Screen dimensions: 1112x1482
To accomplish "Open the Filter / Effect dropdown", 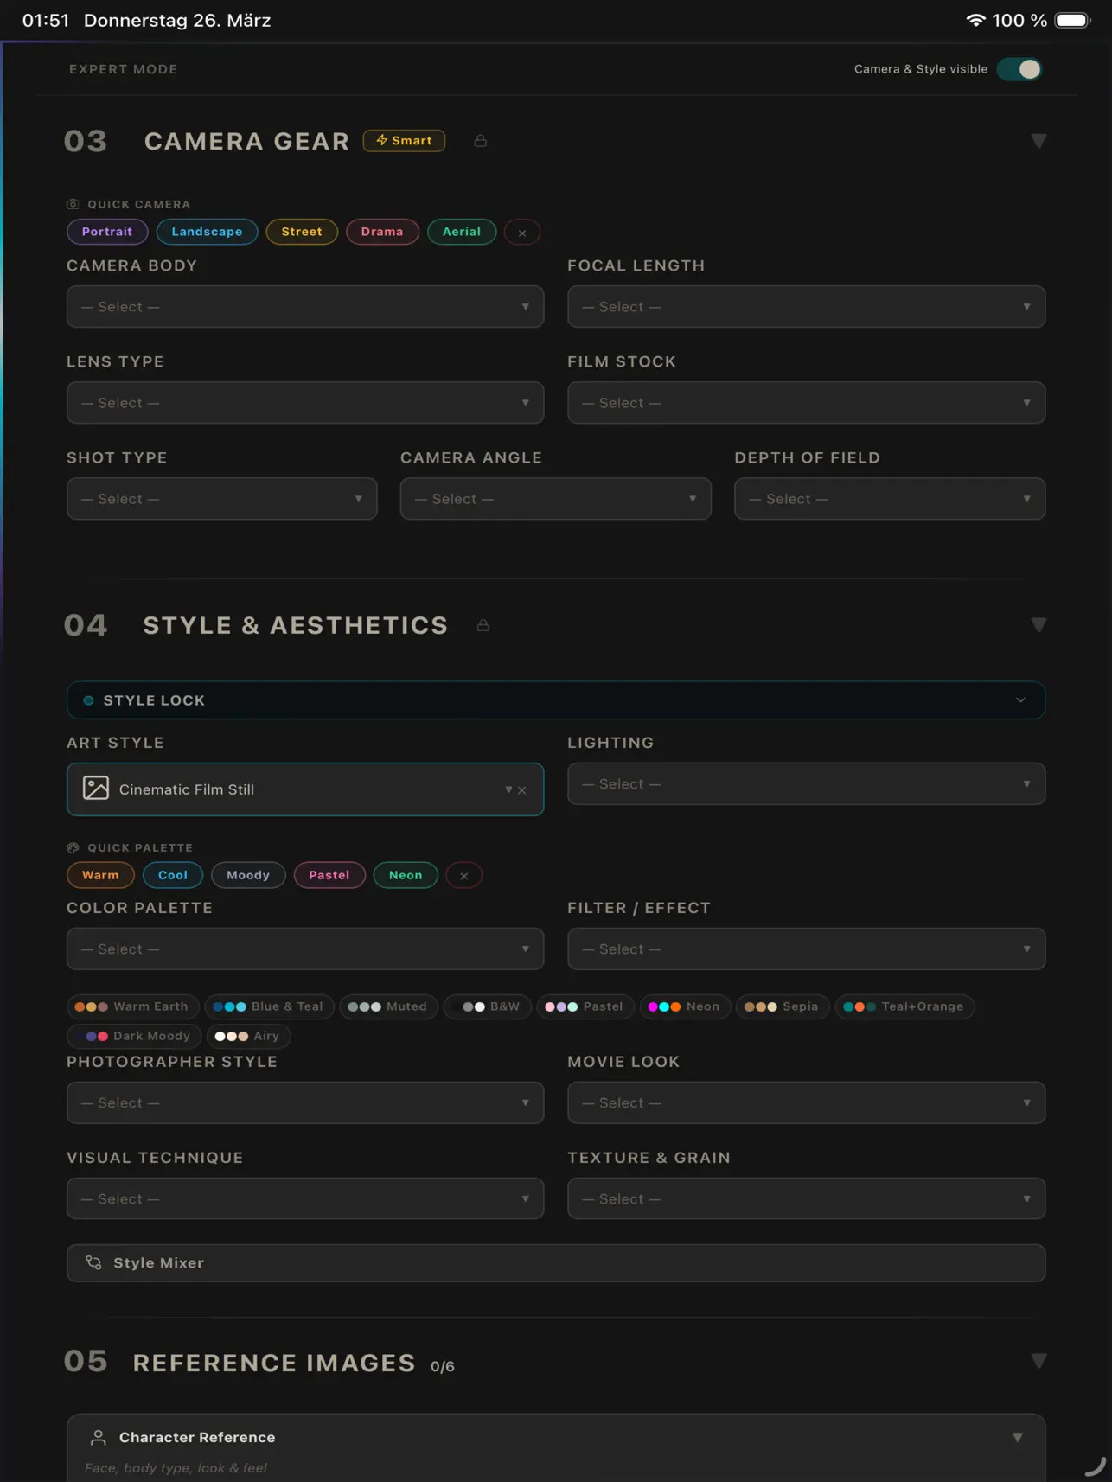I will 806,949.
